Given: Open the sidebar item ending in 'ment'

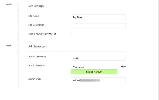Looking at the screenshot, I should point(8,46).
